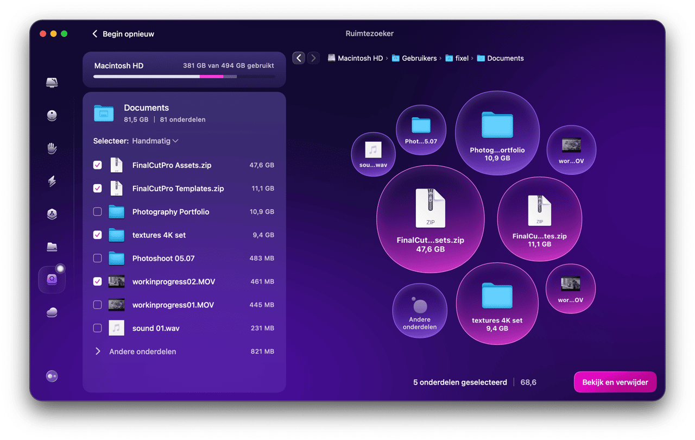695x440 pixels.
Task: Check the Photography Portfolio checkbox
Action: coord(98,212)
